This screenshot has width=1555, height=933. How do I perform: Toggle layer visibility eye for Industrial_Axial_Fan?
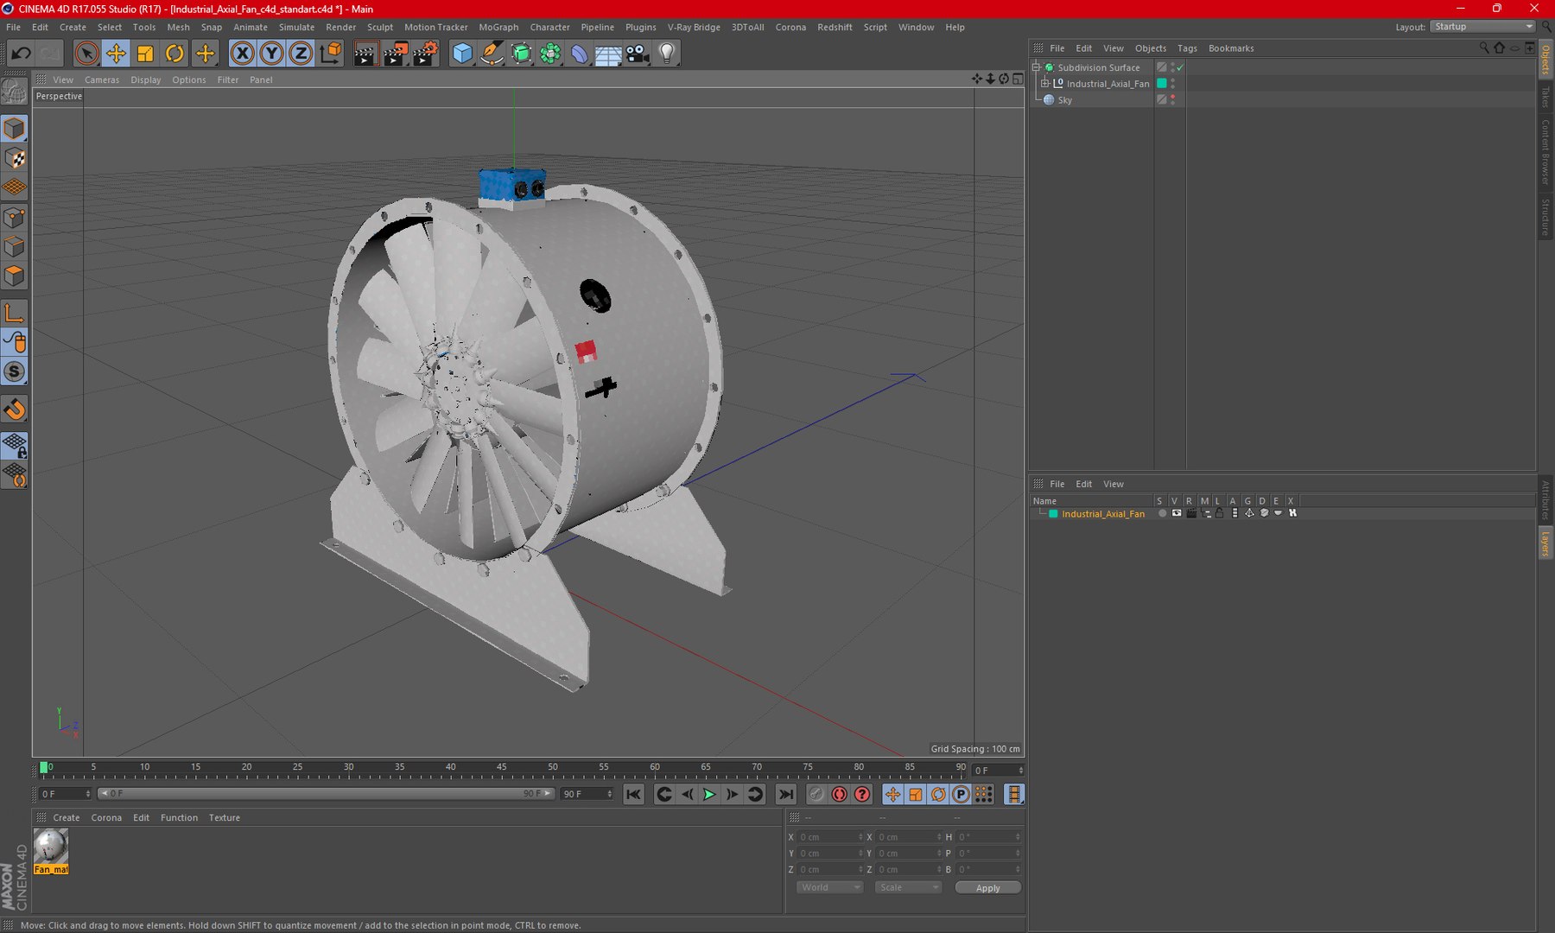tap(1176, 513)
